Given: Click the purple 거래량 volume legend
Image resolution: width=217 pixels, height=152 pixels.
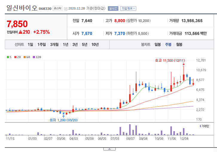Looking at the screenshot, I should [x=204, y=126].
